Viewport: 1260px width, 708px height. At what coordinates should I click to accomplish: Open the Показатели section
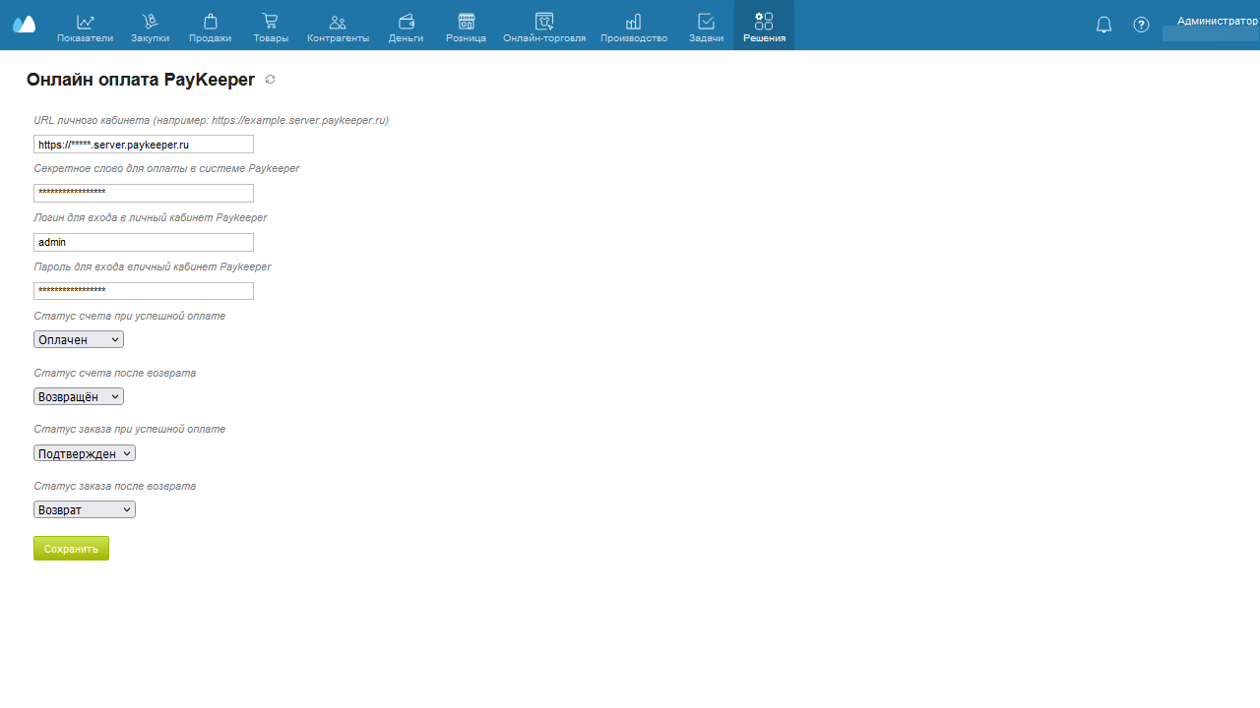(86, 27)
